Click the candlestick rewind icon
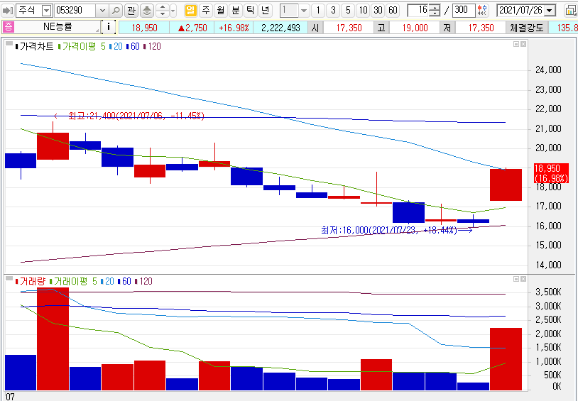 (x=482, y=11)
